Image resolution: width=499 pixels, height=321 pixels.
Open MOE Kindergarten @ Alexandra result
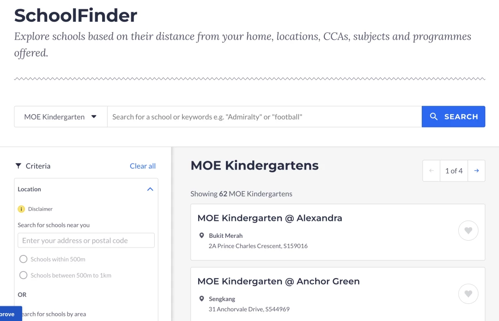click(270, 218)
